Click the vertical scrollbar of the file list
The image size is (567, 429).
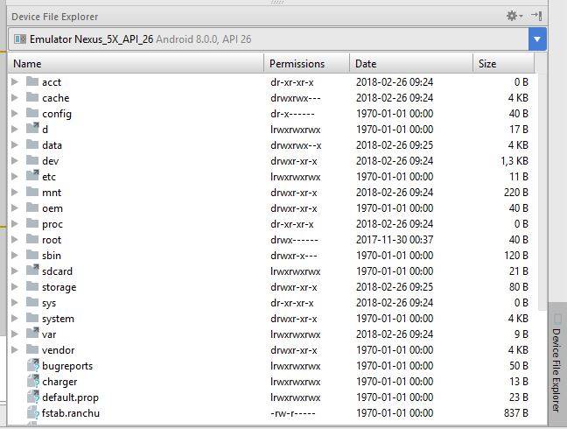[x=542, y=192]
